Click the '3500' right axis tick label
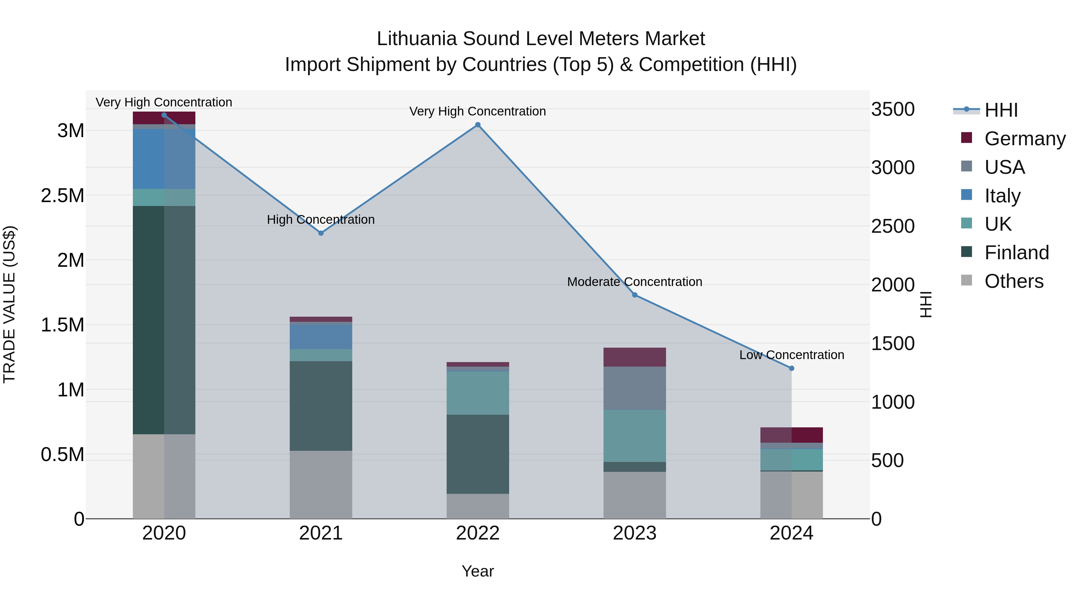The image size is (1082, 609). point(893,109)
